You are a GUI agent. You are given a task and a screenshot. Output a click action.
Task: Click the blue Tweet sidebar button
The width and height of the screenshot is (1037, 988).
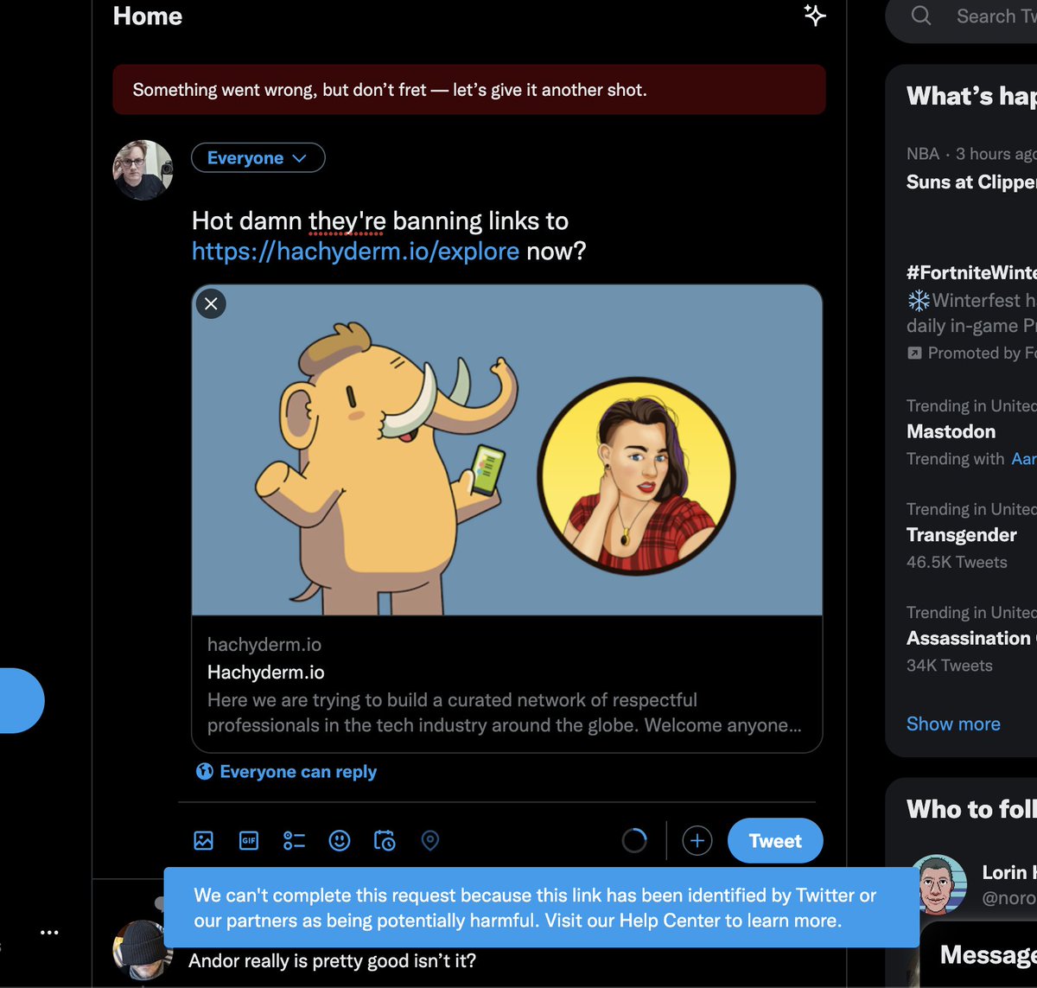pos(21,700)
